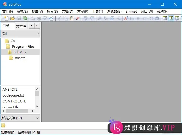Open the 编辑(E) menu
This screenshot has height=135, width=182.
click(x=22, y=12)
